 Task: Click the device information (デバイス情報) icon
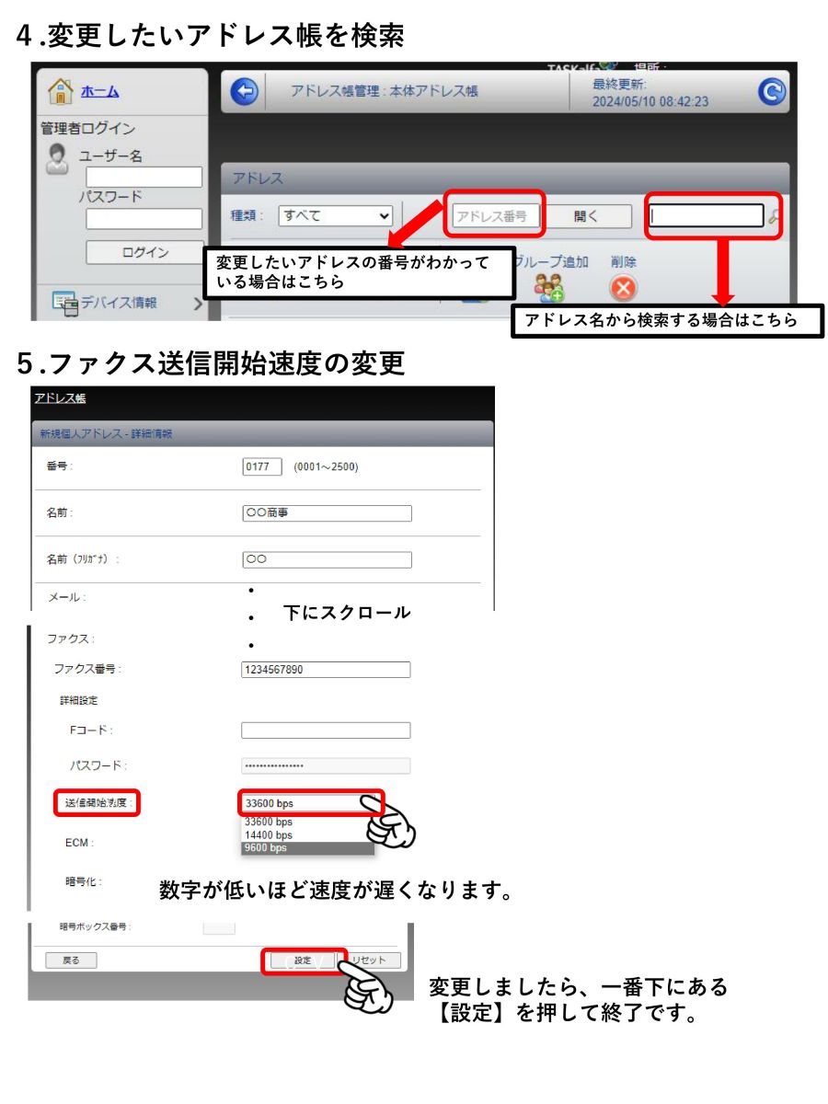pyautogui.click(x=65, y=303)
